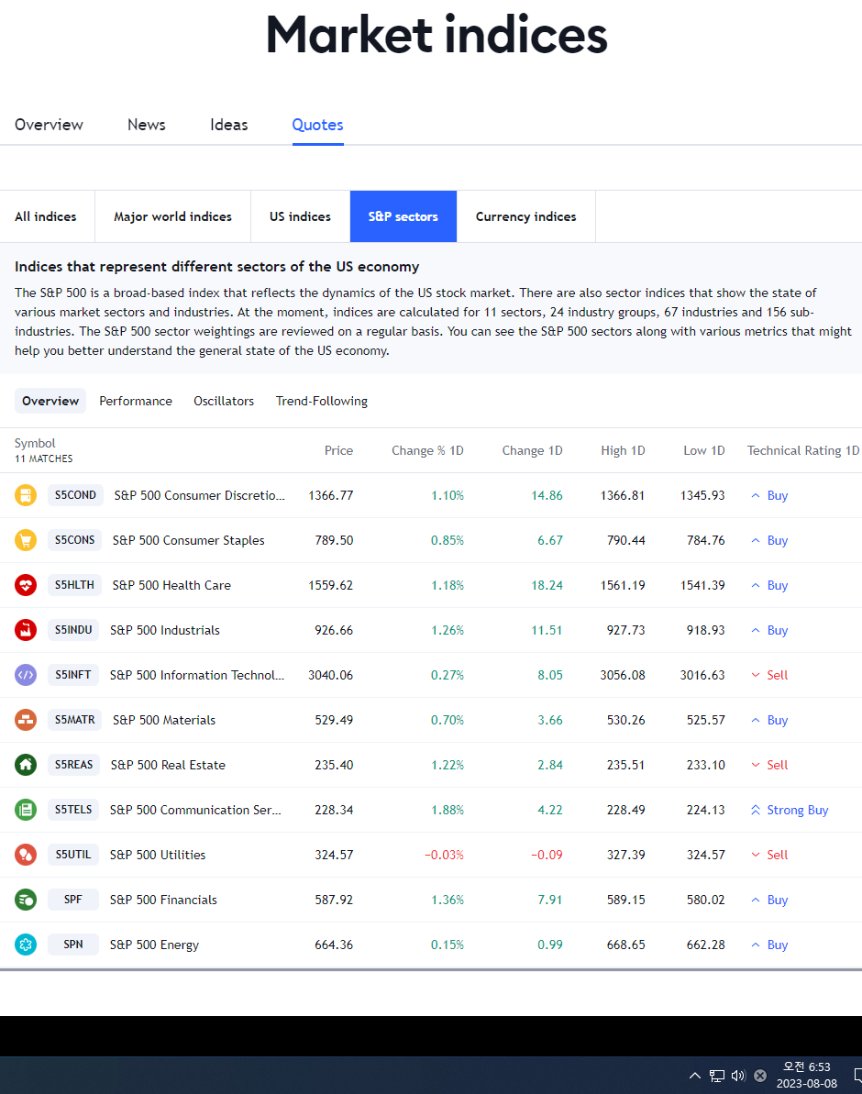Open the S5TELS symbol link
Viewport: 862px width, 1094px height.
[x=73, y=810]
